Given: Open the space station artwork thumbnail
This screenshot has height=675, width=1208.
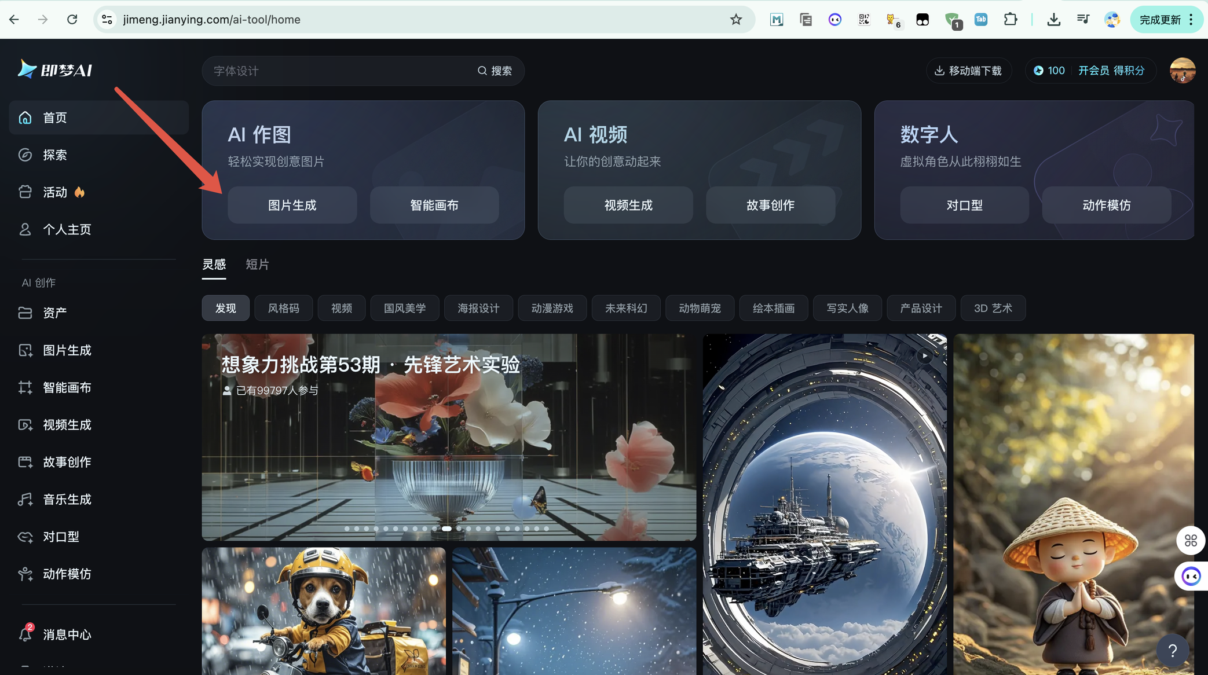Looking at the screenshot, I should click(x=824, y=504).
